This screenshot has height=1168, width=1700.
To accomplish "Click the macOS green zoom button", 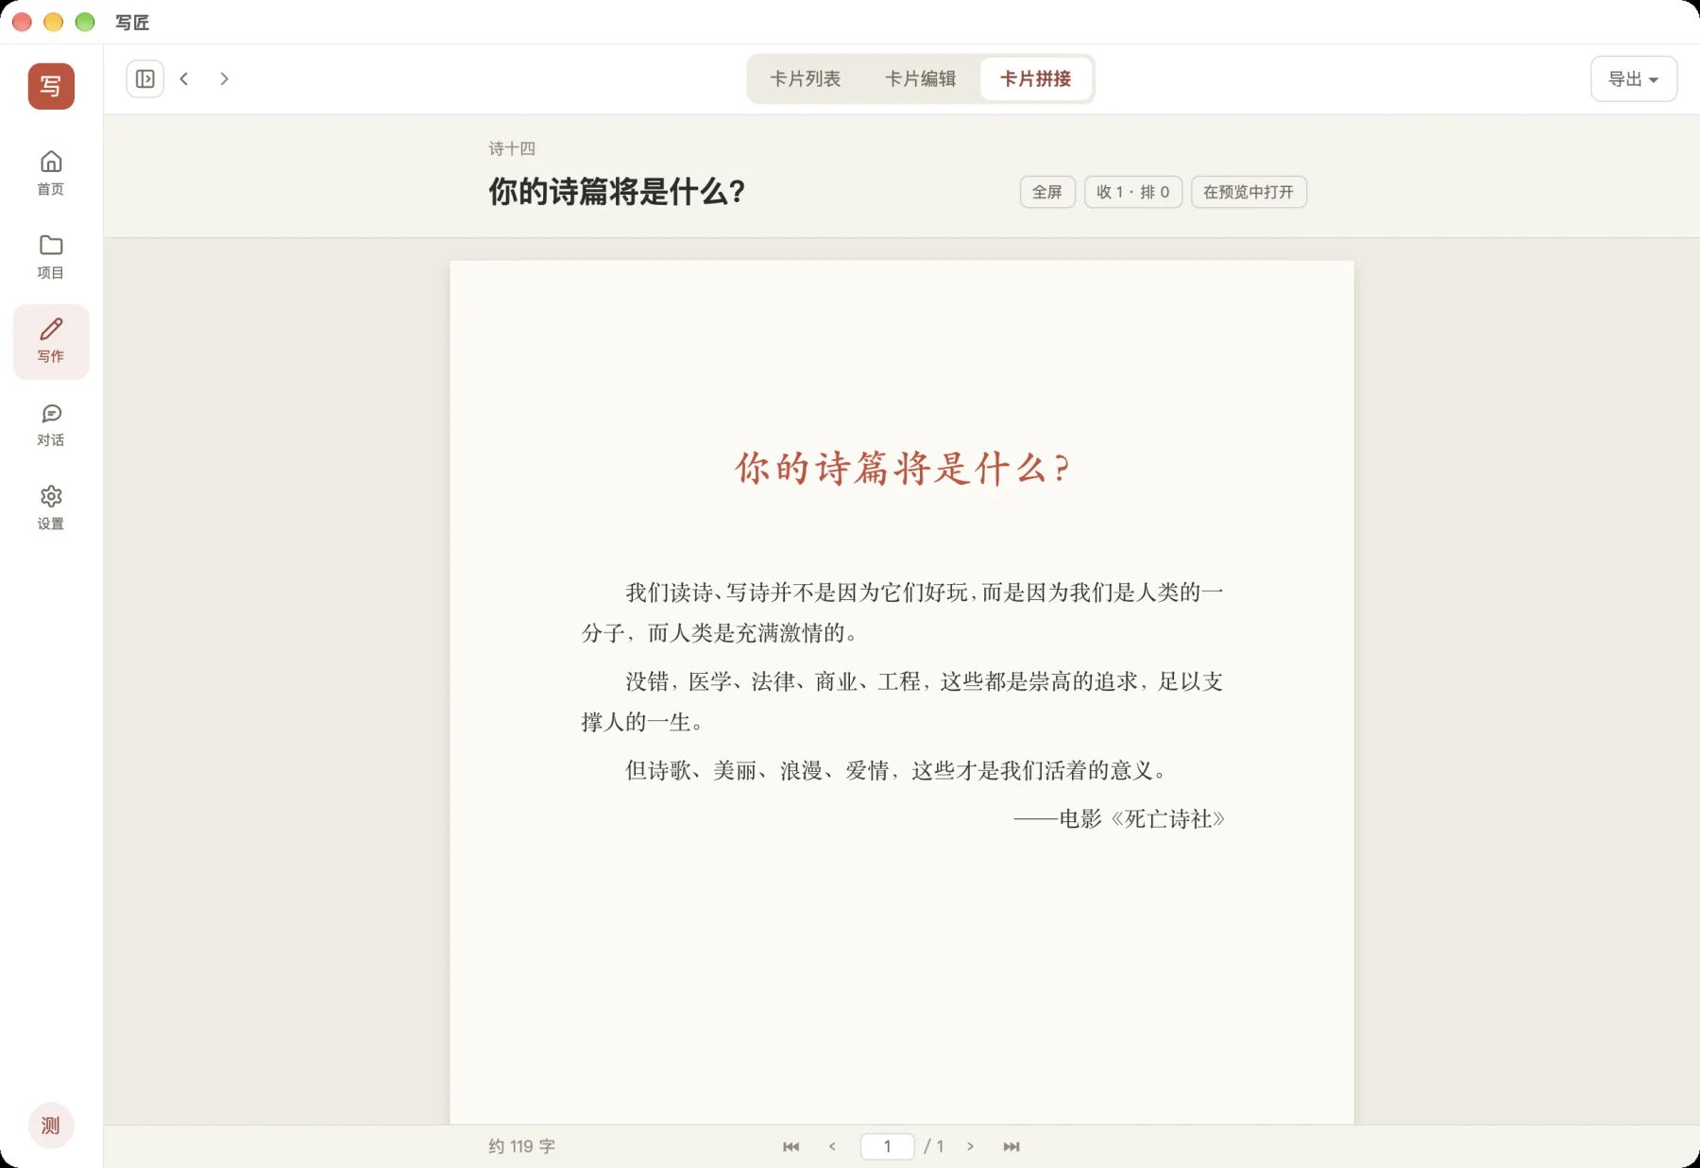I will [x=85, y=22].
